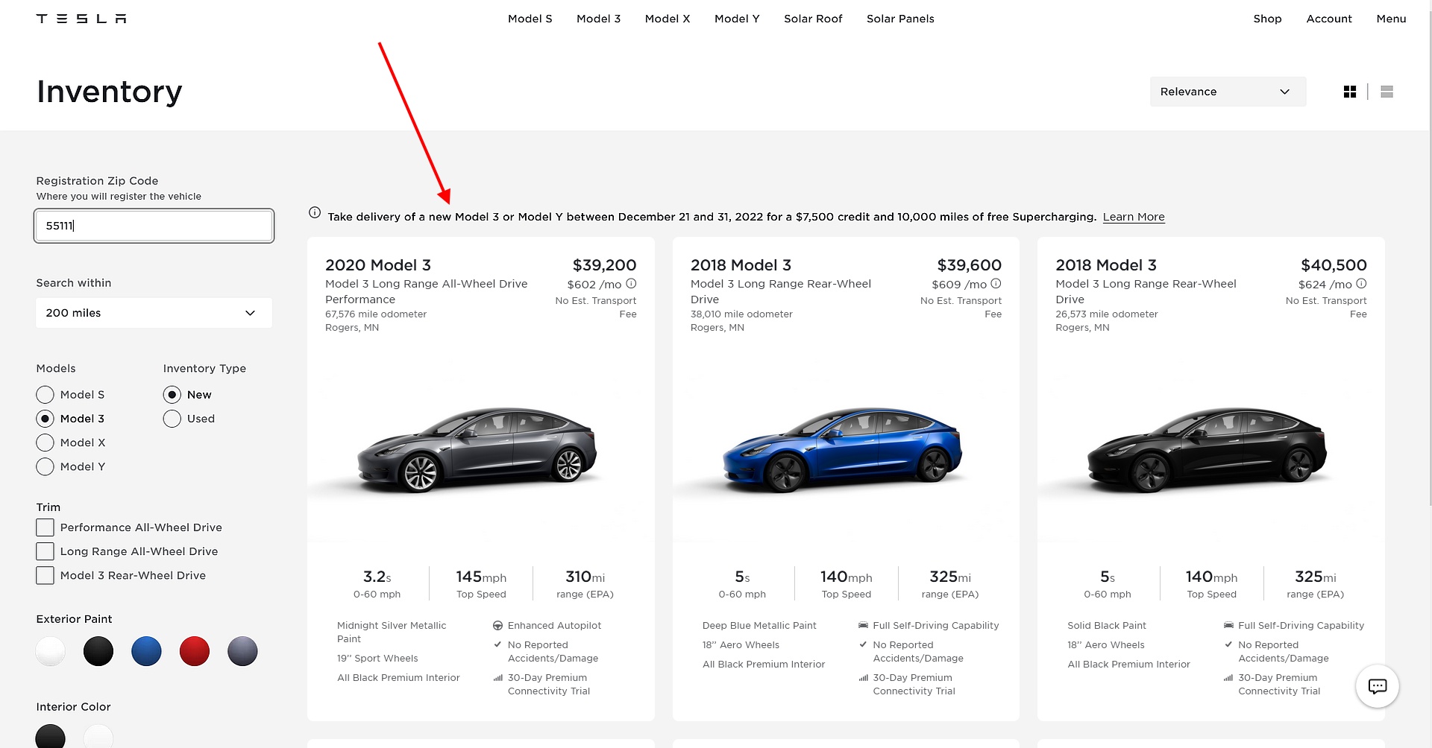Open the Relevance sort dropdown
Viewport: 1432px width, 748px height.
click(x=1228, y=92)
